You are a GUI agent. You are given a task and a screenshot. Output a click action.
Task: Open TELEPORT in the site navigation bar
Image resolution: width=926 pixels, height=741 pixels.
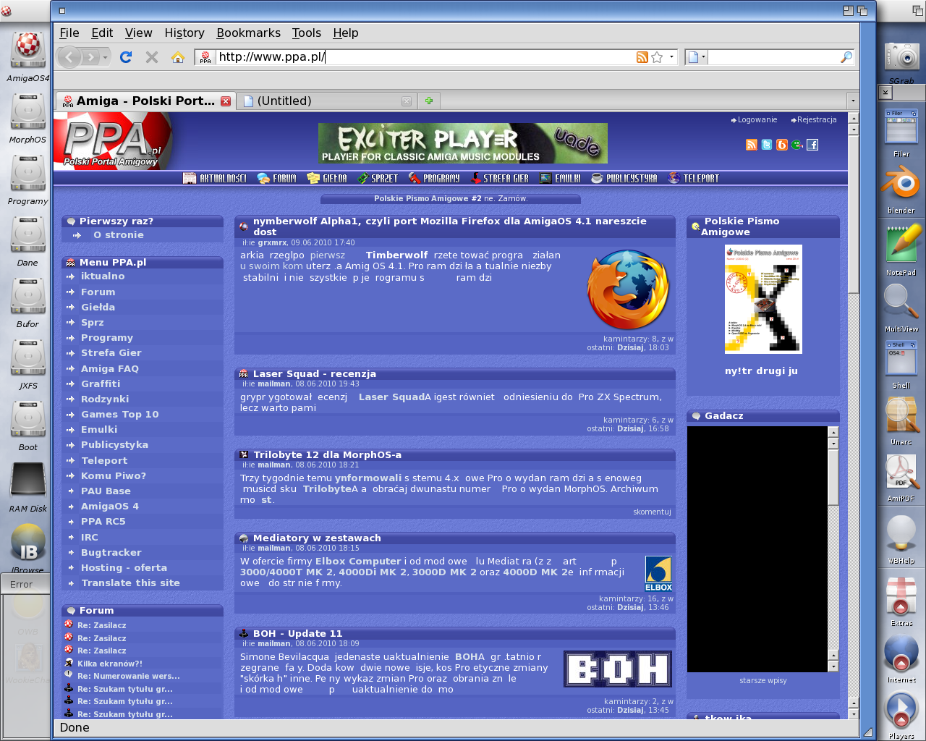(694, 178)
